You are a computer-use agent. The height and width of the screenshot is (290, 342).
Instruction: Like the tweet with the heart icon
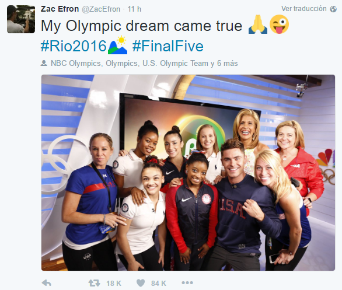tap(141, 283)
